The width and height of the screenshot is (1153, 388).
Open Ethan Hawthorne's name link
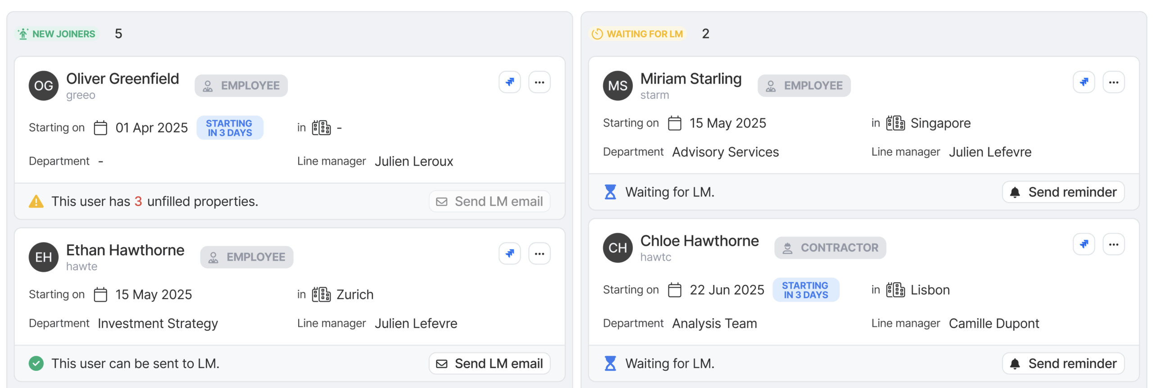click(x=125, y=250)
